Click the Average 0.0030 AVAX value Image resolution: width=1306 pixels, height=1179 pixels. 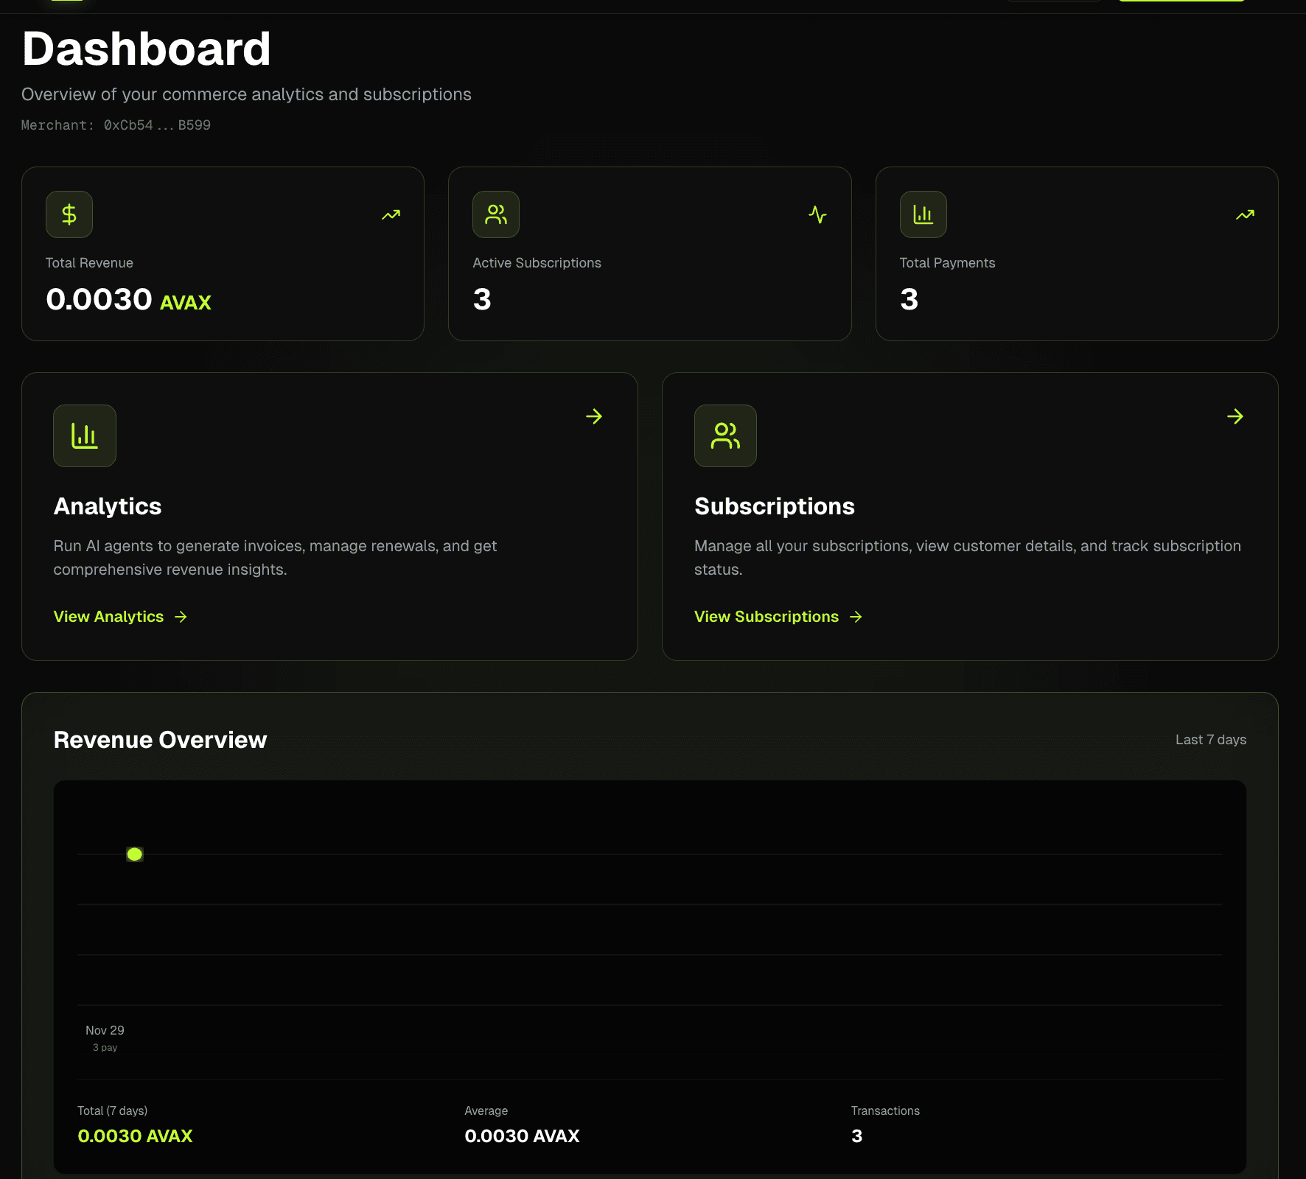522,1136
